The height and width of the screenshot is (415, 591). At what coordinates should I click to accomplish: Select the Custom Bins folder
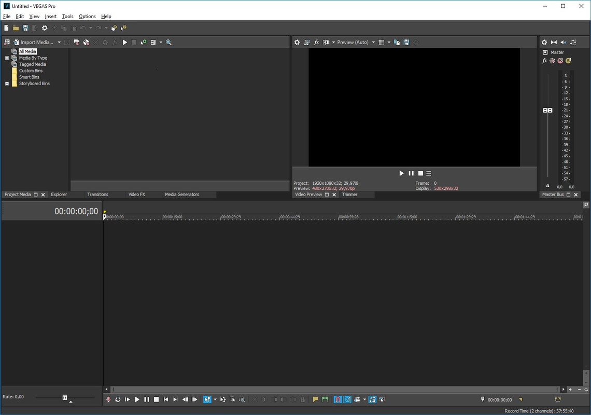click(x=31, y=71)
